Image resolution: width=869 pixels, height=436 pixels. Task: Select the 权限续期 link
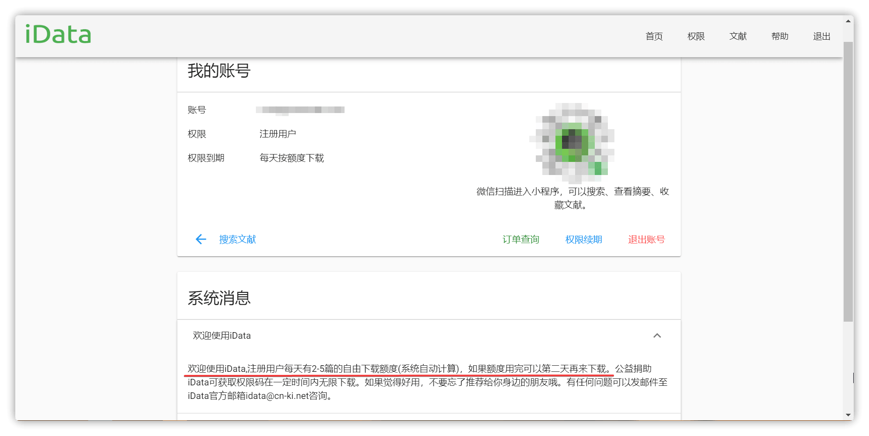coord(583,239)
